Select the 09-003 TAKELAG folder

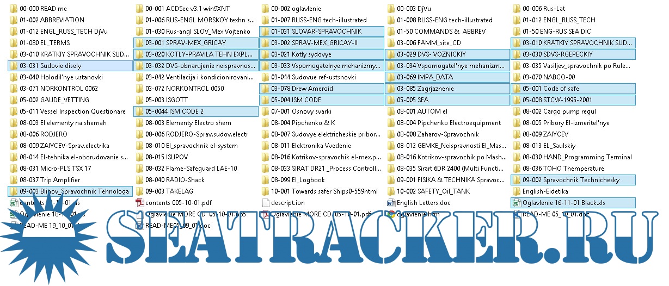click(x=164, y=191)
